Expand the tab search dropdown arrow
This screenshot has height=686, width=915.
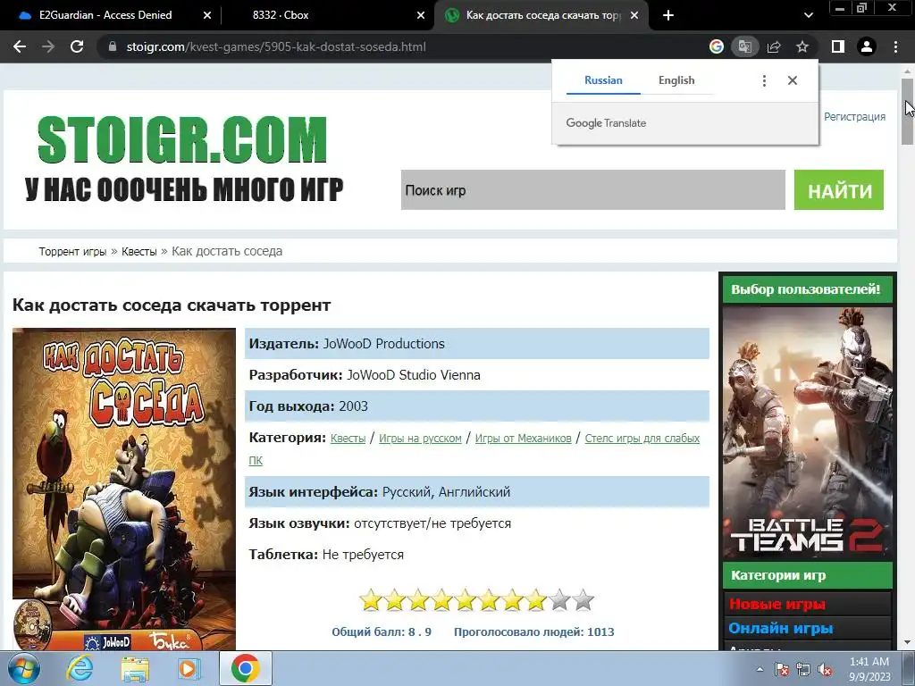click(x=808, y=16)
